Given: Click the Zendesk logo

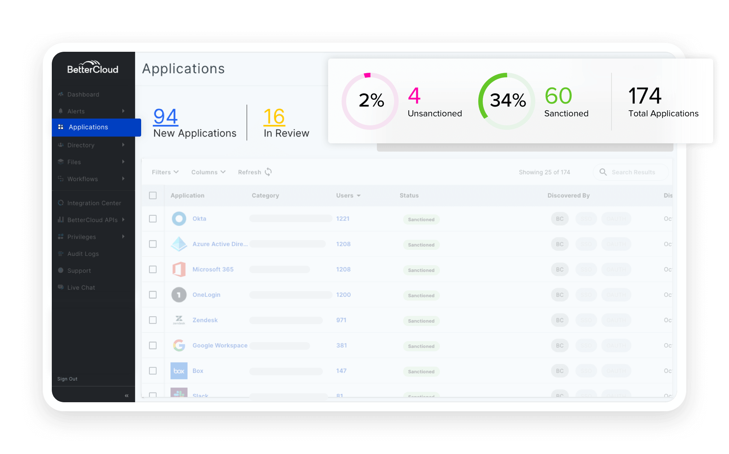Looking at the screenshot, I should click(x=179, y=320).
